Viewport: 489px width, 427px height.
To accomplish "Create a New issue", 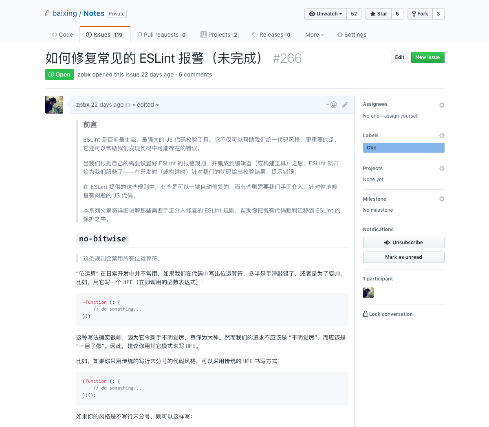I will point(428,57).
